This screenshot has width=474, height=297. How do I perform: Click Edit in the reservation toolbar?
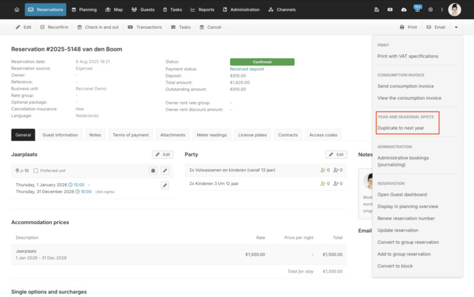tap(23, 27)
